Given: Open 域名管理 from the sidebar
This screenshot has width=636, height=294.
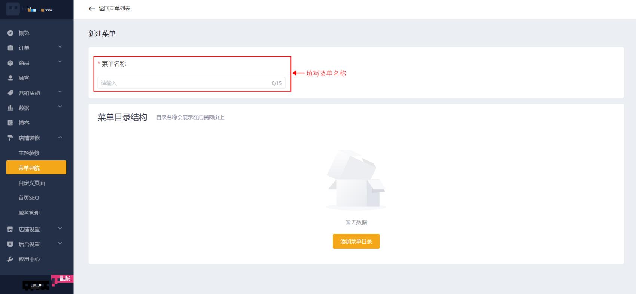Looking at the screenshot, I should coord(29,213).
